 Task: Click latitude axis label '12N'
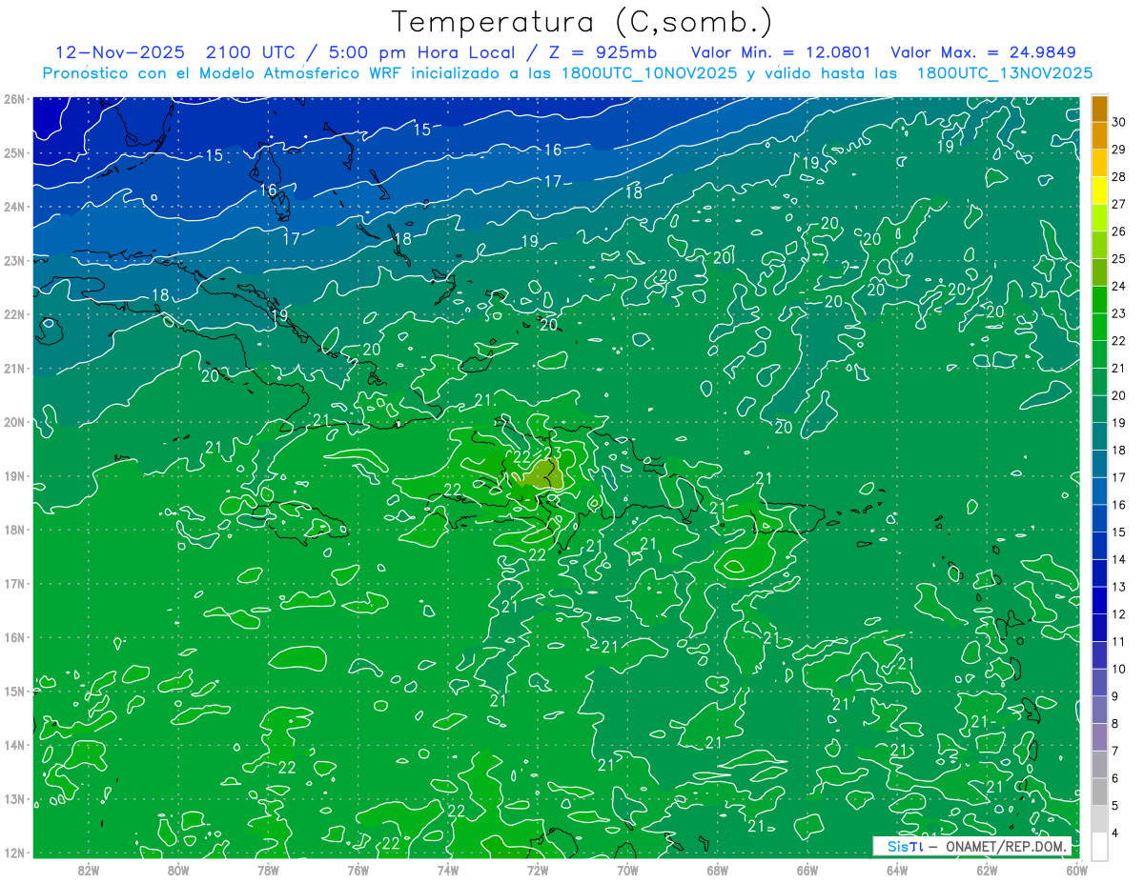[13, 853]
